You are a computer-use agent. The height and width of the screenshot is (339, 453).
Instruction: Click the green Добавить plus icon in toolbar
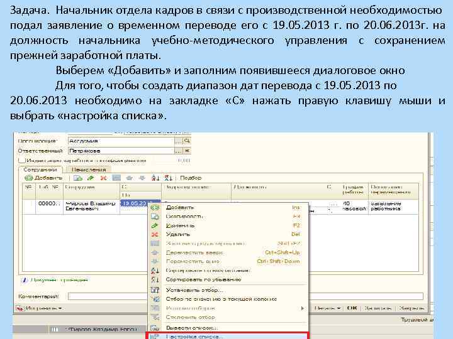[28, 178]
